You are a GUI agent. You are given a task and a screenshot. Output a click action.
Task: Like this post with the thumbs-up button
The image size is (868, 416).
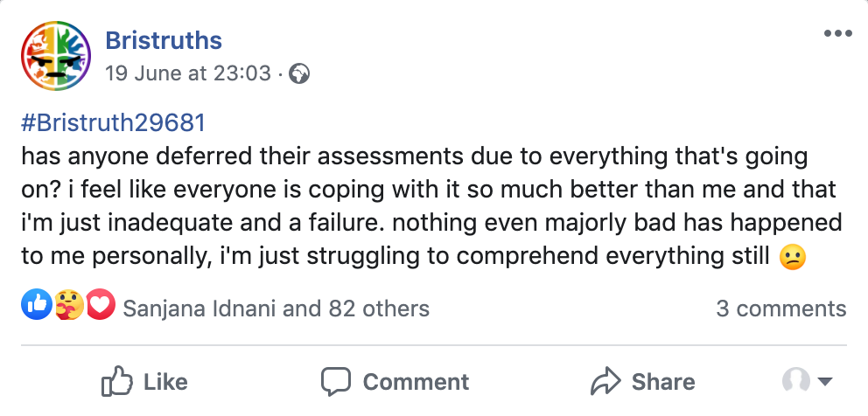(144, 382)
